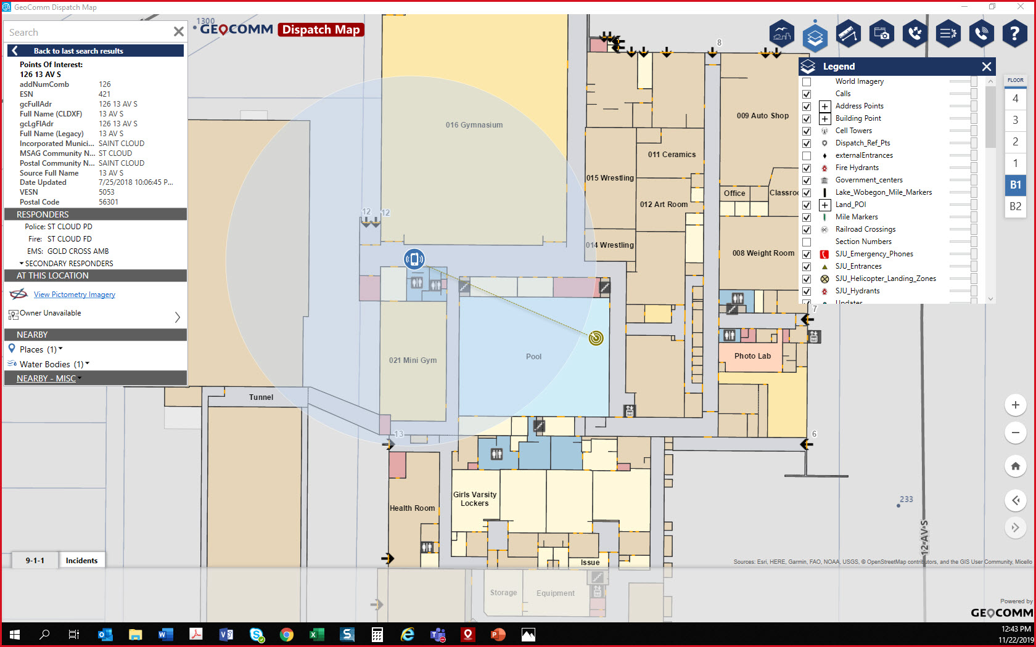Expand the Building Point legend entry

(x=824, y=118)
